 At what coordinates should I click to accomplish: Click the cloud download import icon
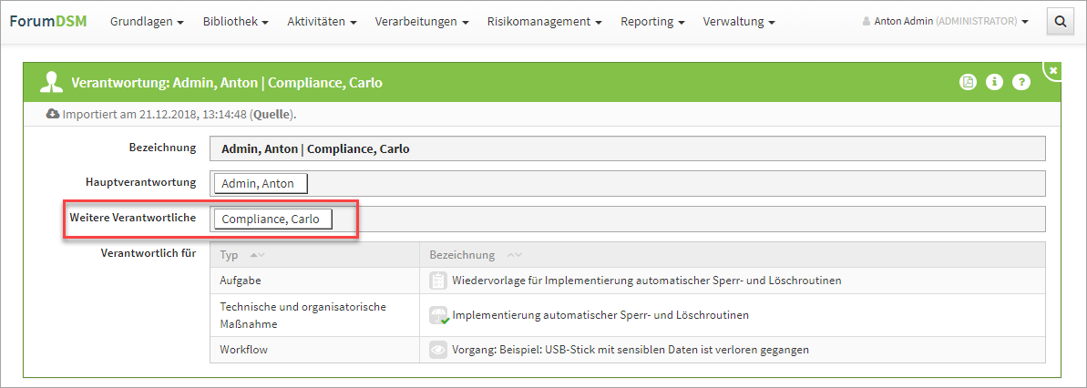(x=53, y=114)
